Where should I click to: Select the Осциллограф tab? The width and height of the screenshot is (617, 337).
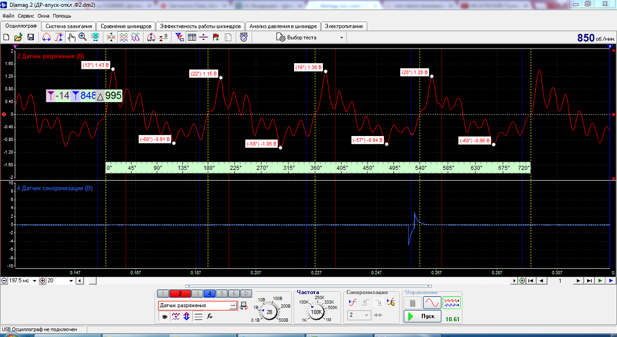click(21, 25)
